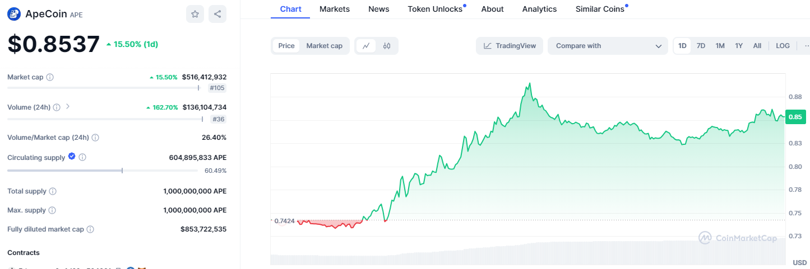
Task: Open the Token Unlocks tab
Action: 436,9
